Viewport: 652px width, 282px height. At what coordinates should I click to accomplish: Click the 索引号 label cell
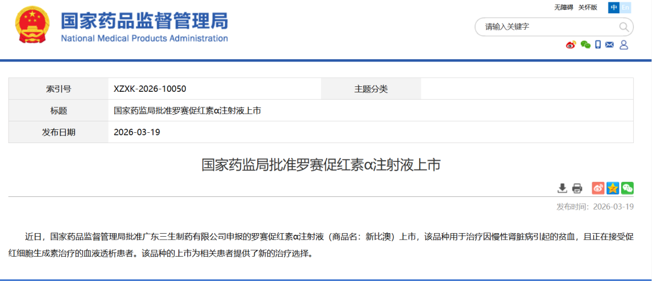(59, 89)
